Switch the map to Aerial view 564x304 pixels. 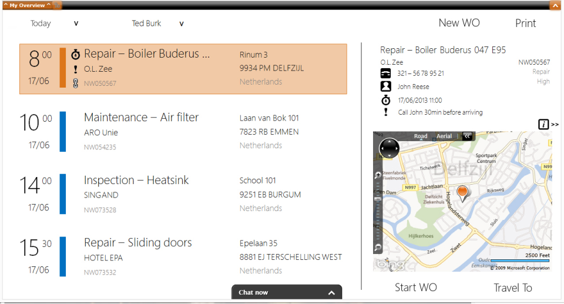[444, 136]
